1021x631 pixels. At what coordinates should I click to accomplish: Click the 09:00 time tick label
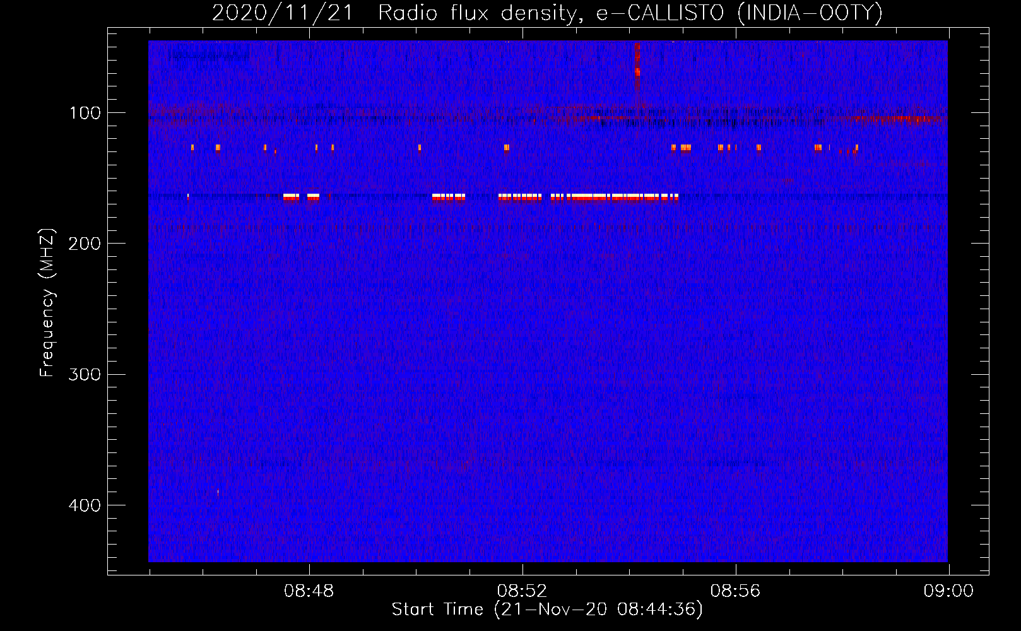tap(948, 591)
